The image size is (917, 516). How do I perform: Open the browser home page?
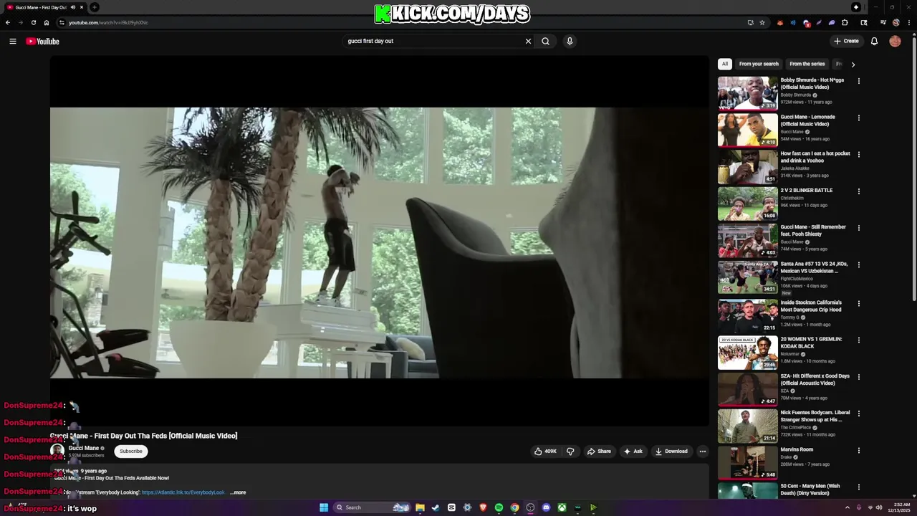(x=47, y=22)
